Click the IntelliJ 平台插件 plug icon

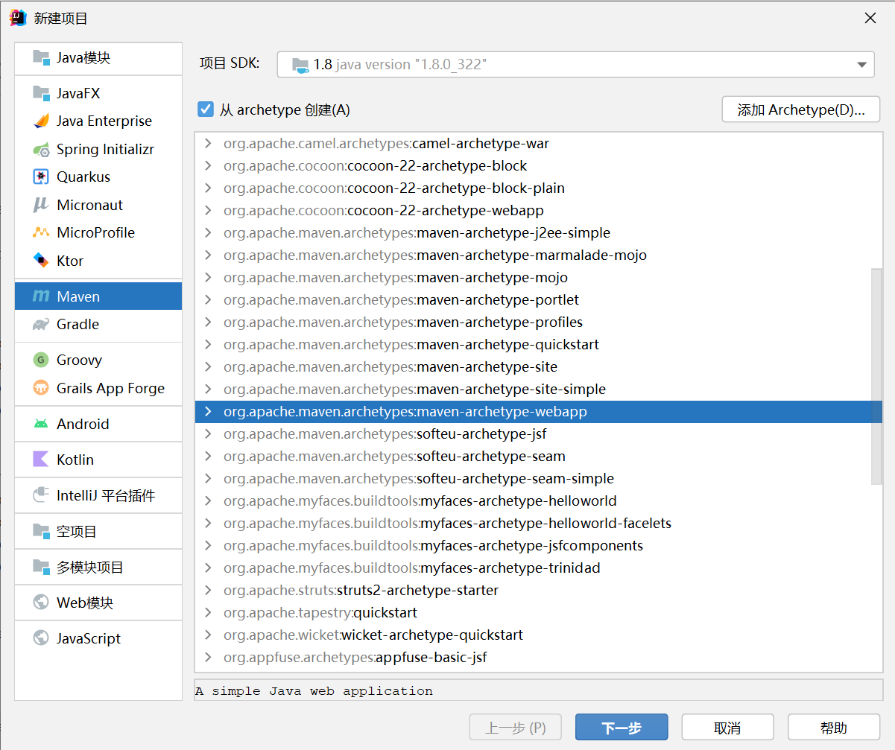coord(41,495)
